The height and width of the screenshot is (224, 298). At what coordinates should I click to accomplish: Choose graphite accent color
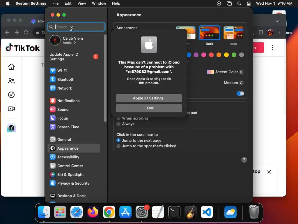[x=241, y=55]
